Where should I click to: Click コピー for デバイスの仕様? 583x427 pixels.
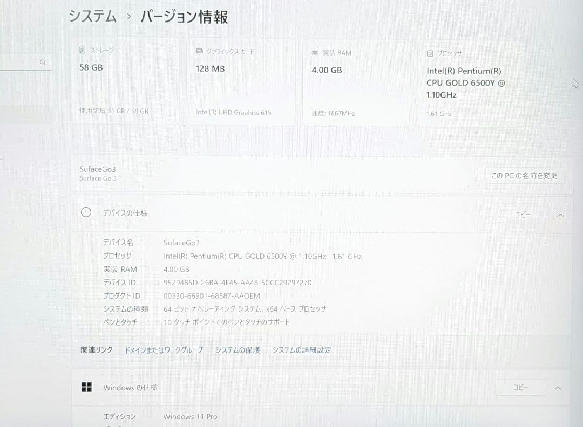522,215
